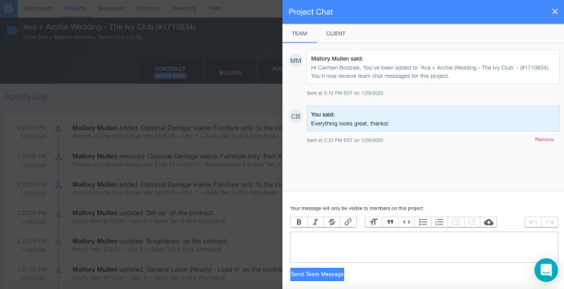Click the app logo in top navigation
This screenshot has width=564, height=289.
[9, 8]
